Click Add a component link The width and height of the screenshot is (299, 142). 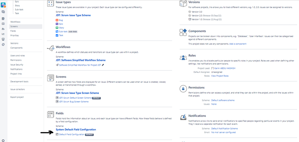238,44
